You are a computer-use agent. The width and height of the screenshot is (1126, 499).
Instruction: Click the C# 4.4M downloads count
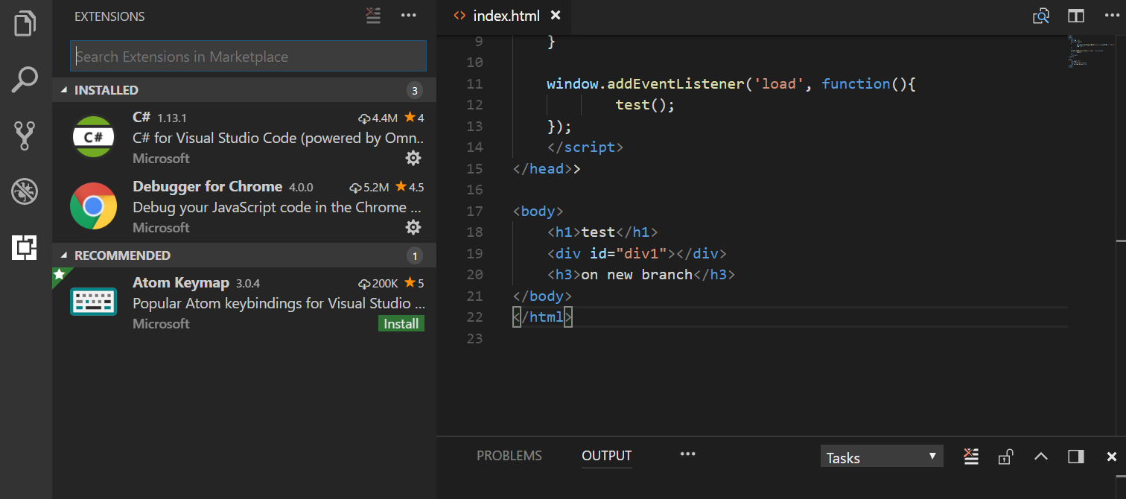tap(378, 118)
